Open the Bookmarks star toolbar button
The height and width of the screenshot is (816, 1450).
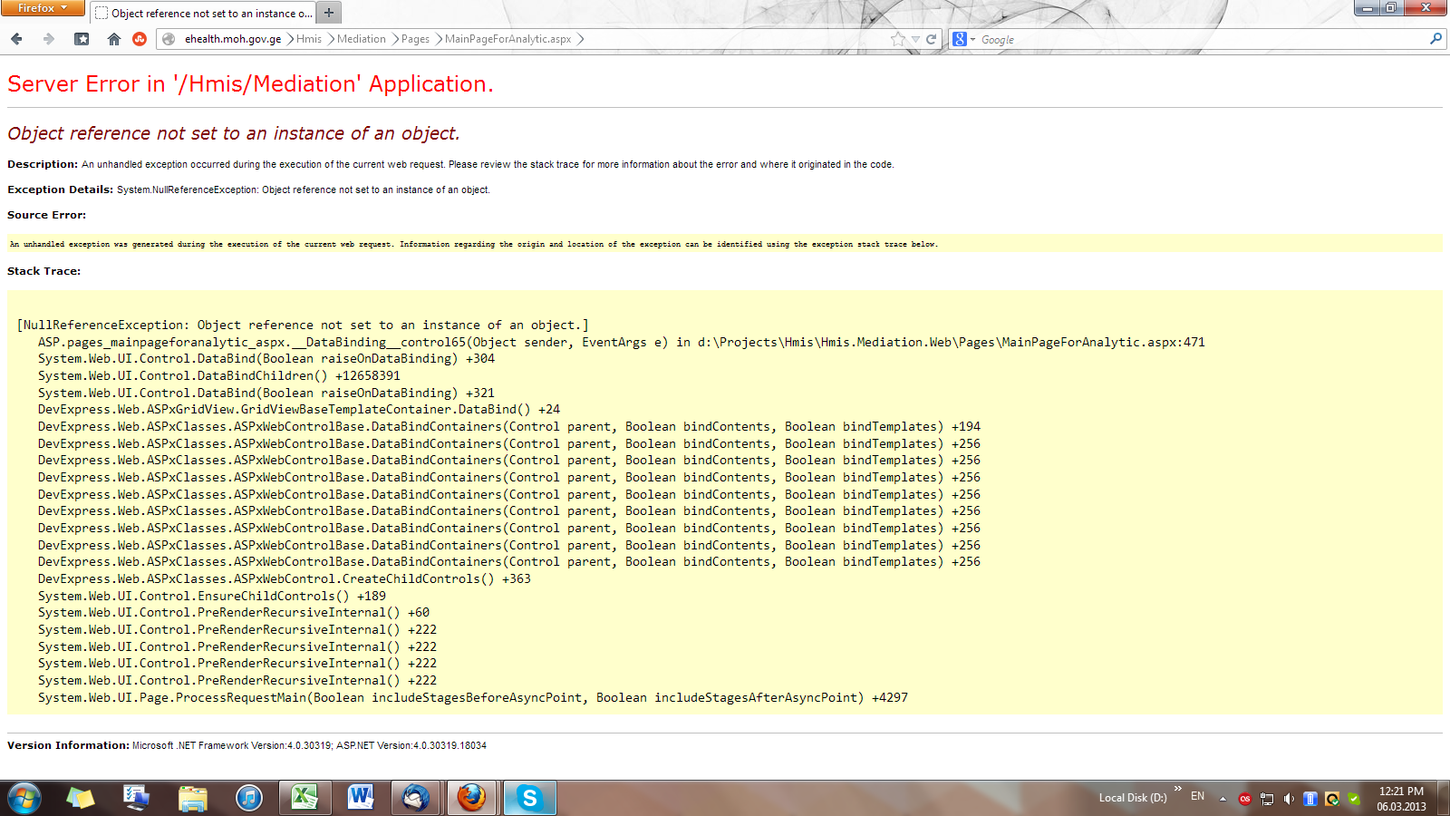82,39
